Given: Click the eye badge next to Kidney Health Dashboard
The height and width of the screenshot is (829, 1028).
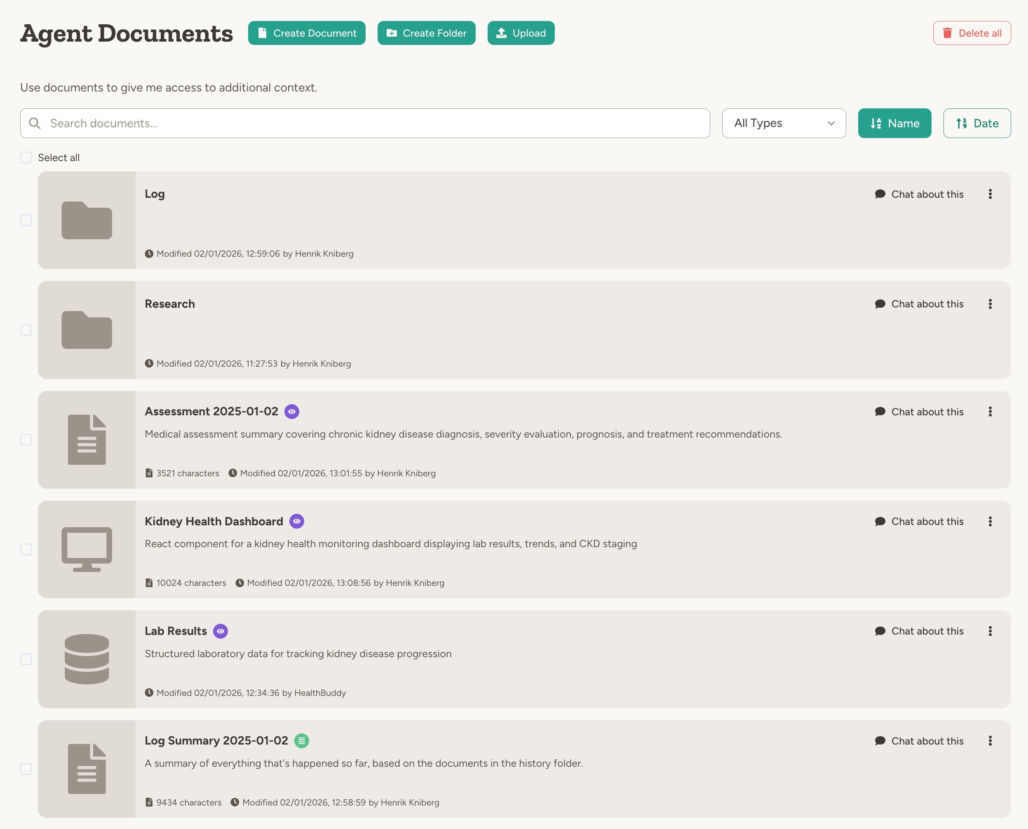Looking at the screenshot, I should (x=297, y=522).
